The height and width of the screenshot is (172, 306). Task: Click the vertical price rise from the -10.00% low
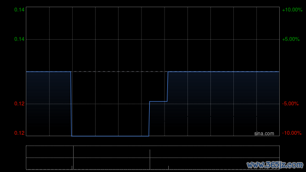(x=149, y=118)
